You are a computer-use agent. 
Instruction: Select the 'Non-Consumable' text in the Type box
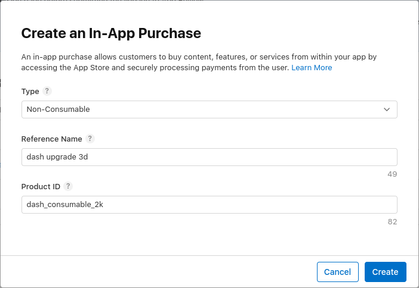click(58, 109)
